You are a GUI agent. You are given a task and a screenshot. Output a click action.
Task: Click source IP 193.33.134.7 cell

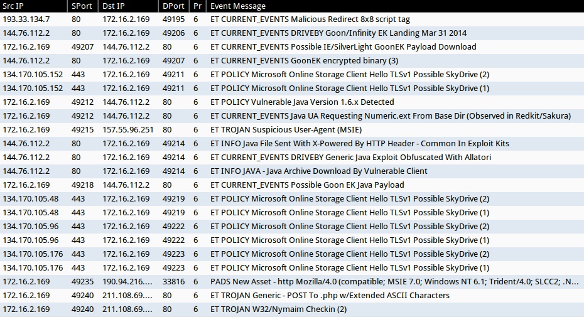pos(26,19)
